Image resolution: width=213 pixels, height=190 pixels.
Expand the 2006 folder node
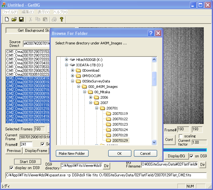(91, 97)
